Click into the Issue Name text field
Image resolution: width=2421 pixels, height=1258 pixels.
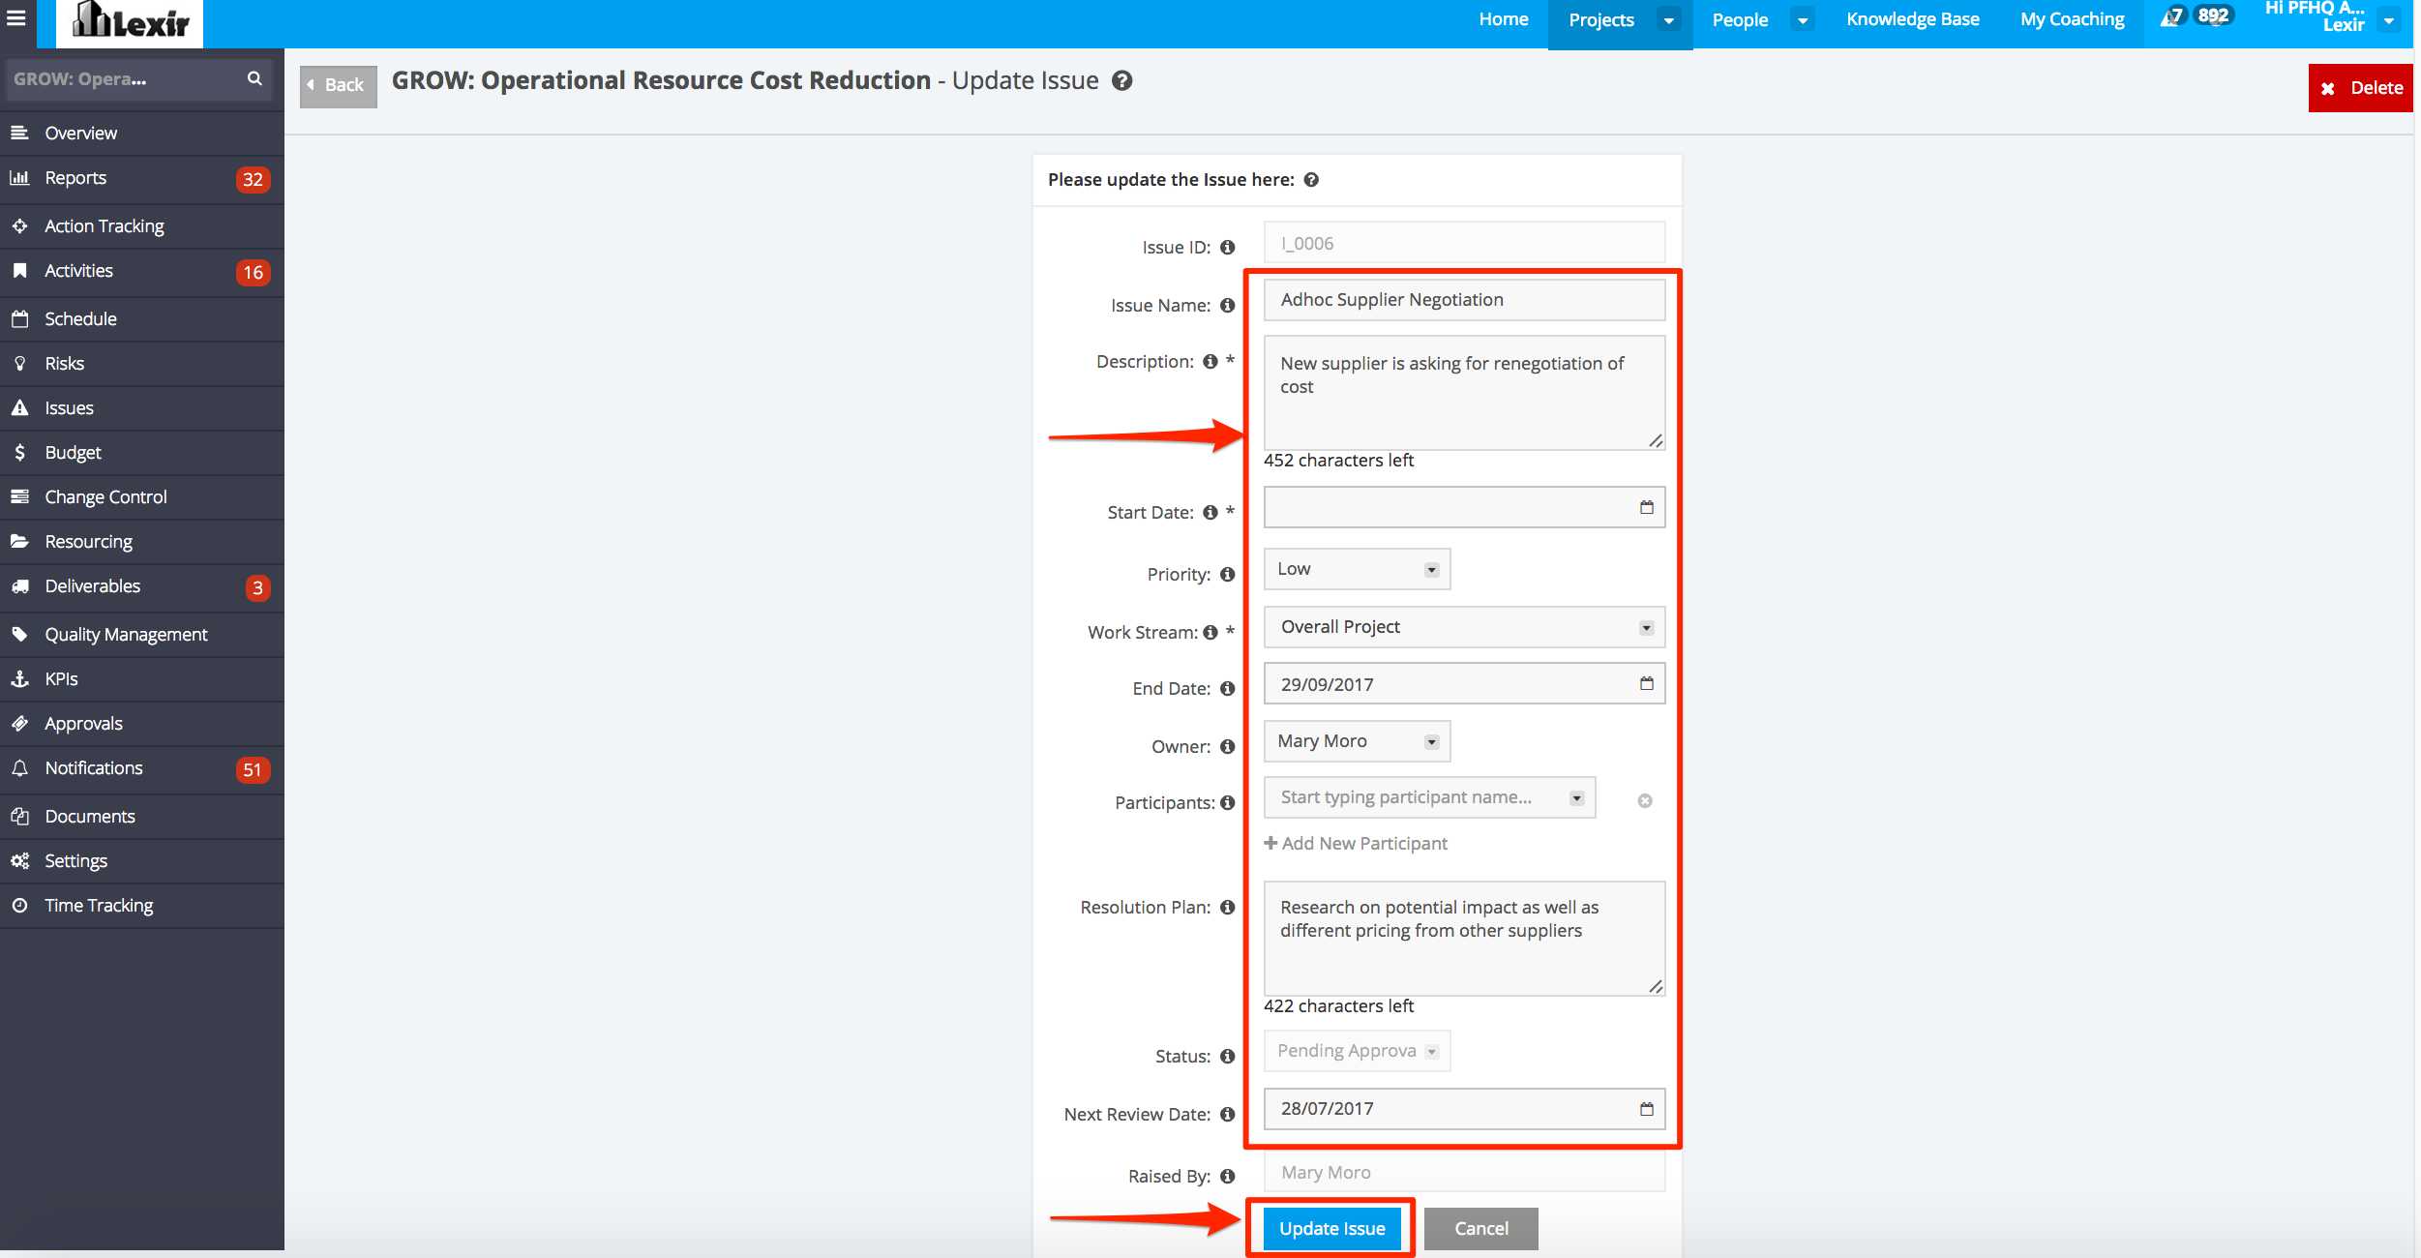(1463, 300)
